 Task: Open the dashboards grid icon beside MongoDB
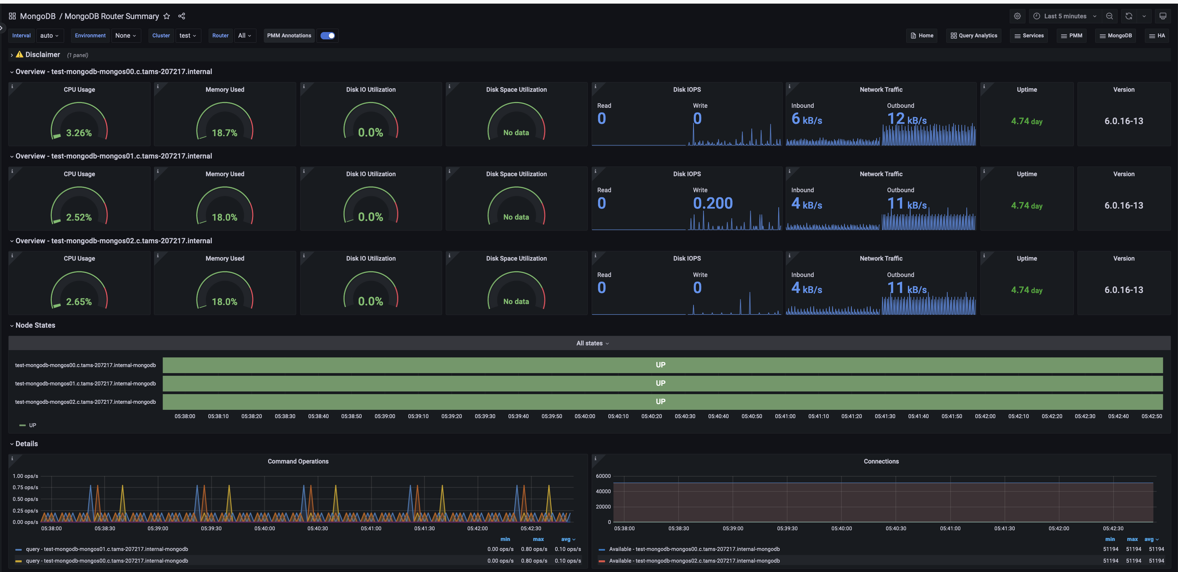12,16
